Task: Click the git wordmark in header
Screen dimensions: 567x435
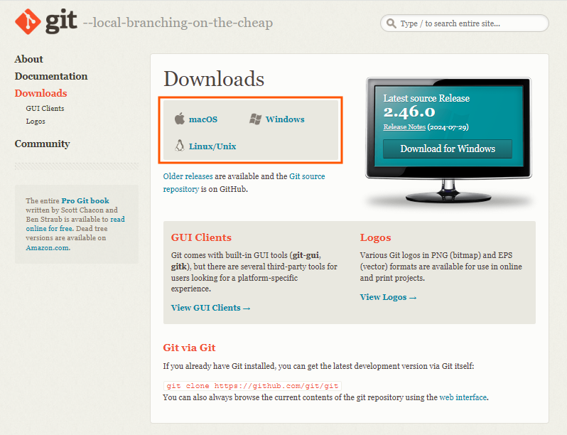Action: pyautogui.click(x=61, y=21)
